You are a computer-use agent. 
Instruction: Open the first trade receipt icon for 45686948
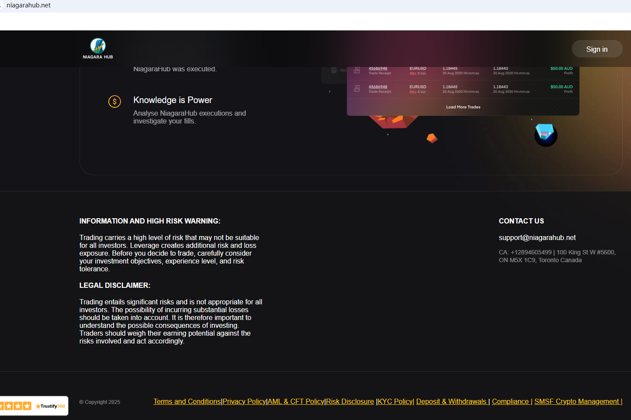point(357,70)
